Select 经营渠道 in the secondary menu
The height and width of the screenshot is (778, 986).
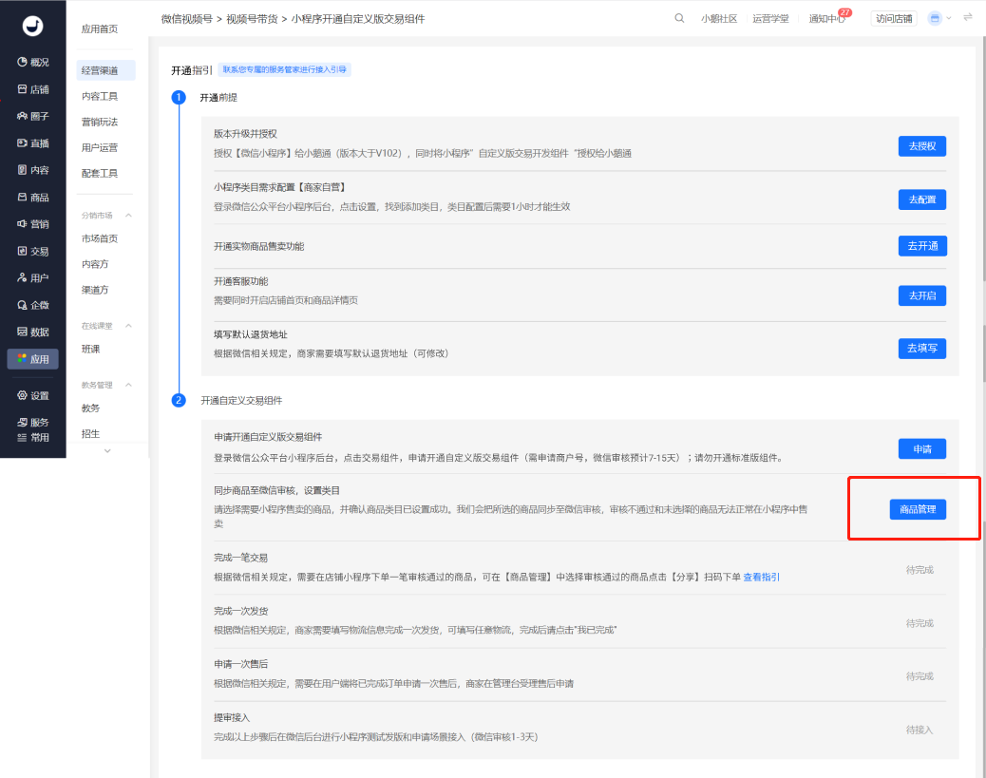tap(105, 70)
